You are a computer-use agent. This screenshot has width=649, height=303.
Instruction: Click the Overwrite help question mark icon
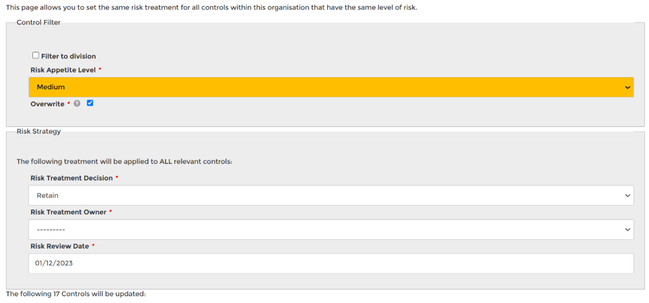[77, 104]
